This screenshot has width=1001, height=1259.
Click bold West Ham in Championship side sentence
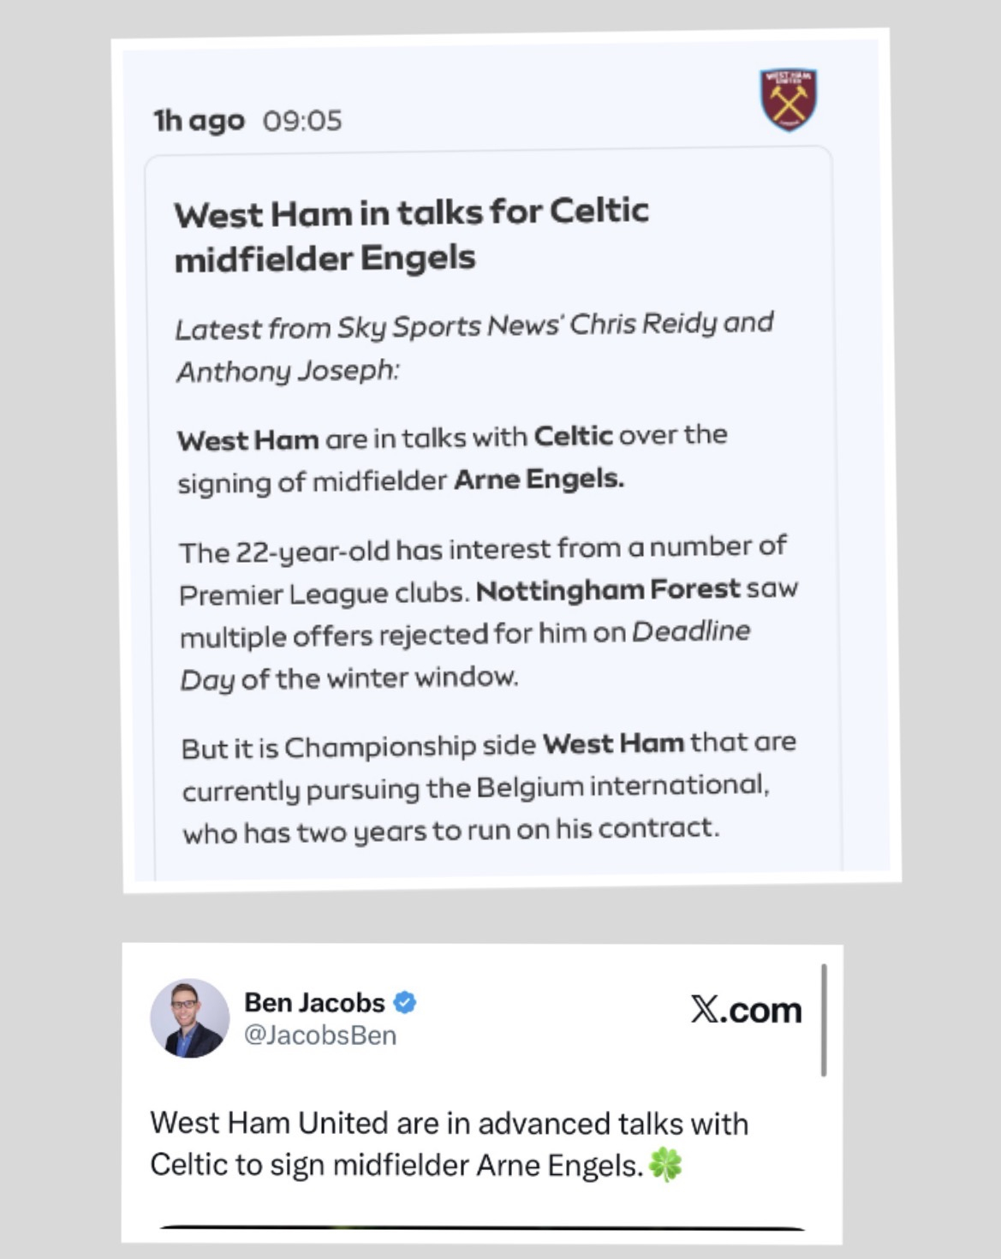click(613, 743)
